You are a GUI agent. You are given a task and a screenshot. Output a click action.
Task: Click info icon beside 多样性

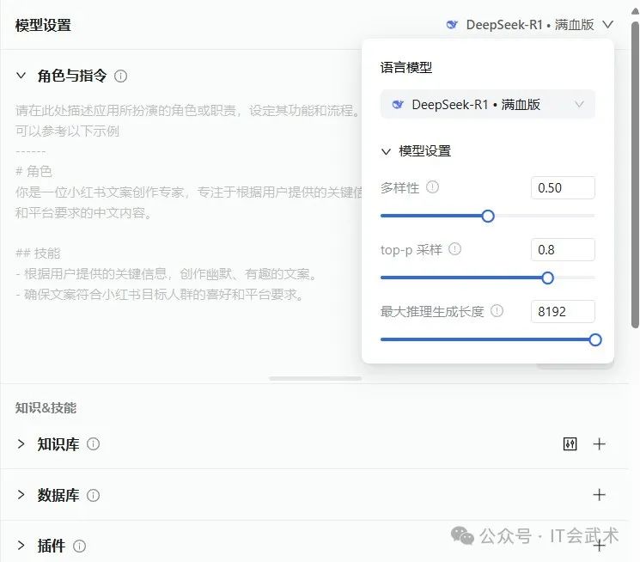(x=433, y=186)
